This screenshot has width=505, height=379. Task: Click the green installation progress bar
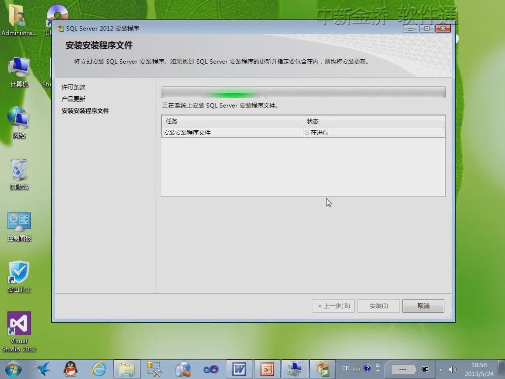303,92
